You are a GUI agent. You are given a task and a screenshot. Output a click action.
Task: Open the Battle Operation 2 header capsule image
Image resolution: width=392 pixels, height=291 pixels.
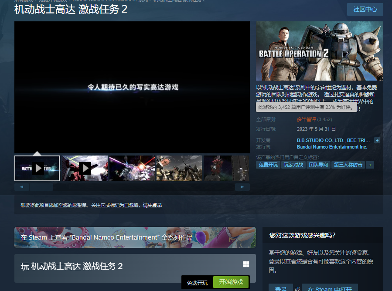coord(320,51)
